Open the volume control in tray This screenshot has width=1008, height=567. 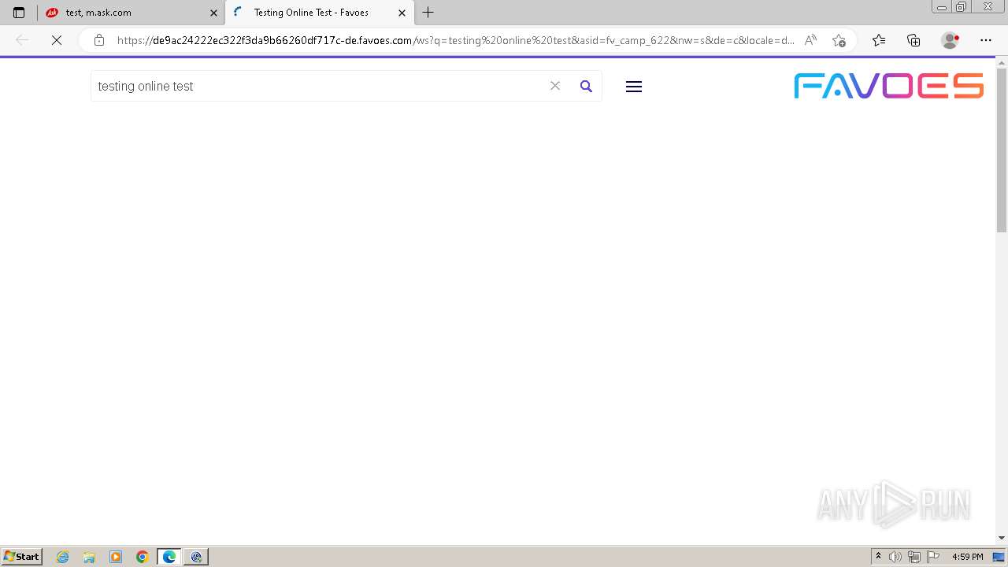tap(895, 557)
